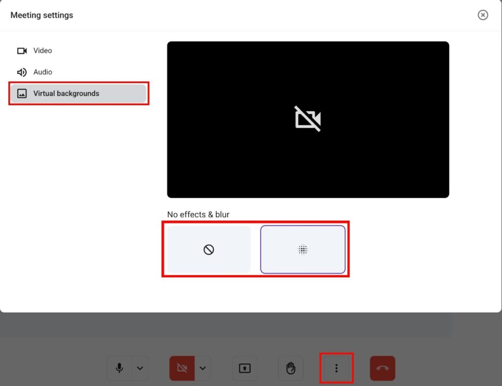Click the "No effects & blur" section label
Viewport: 502px width, 386px height.
tap(198, 215)
